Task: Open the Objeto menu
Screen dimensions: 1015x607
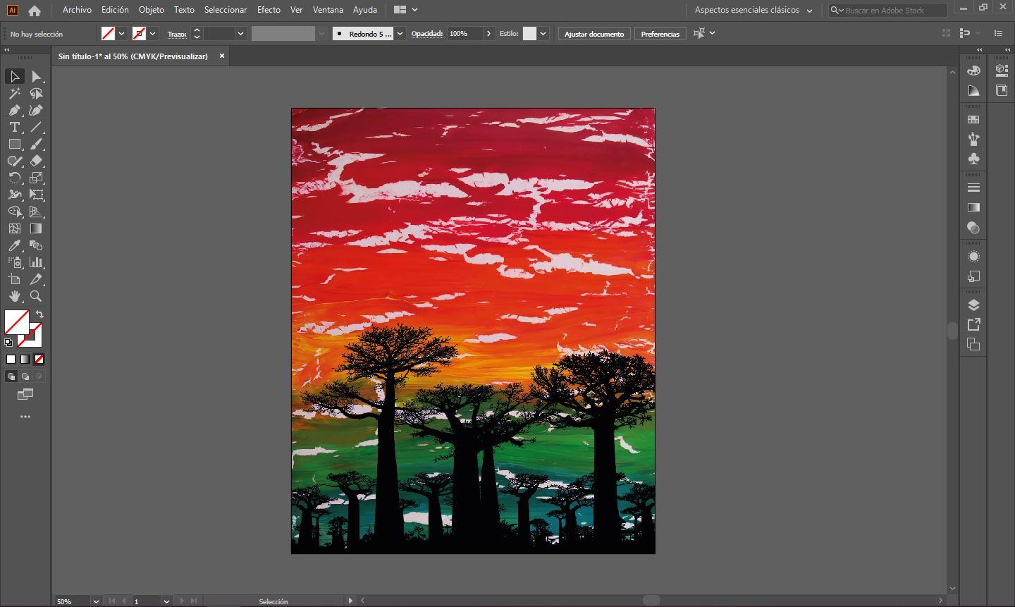Action: pos(152,10)
